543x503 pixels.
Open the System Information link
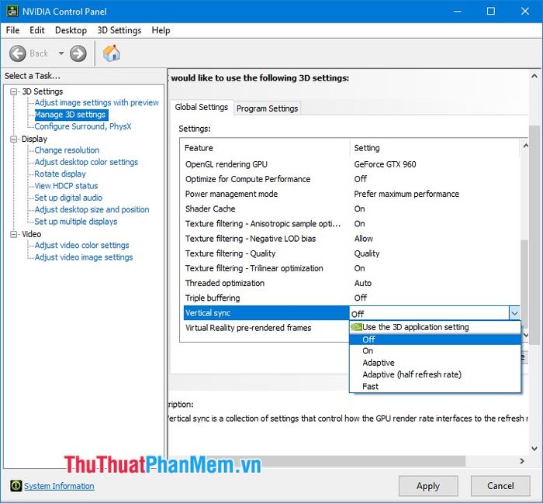(59, 486)
